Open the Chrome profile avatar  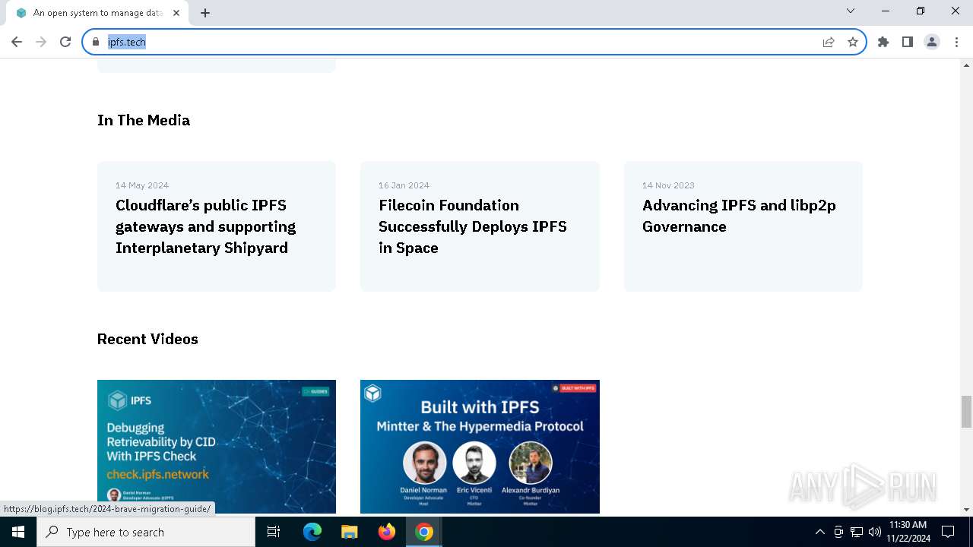932,42
